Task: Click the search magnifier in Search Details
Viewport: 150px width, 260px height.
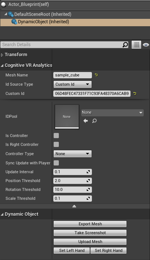Action: (125, 45)
